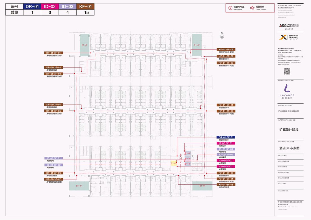Select the brown KF-01 legend header cell
Image resolution: width=311 pixels, height=220 pixels.
(85, 7)
